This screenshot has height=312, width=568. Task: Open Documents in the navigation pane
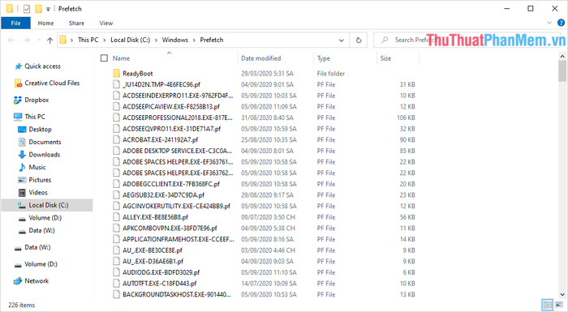40,142
